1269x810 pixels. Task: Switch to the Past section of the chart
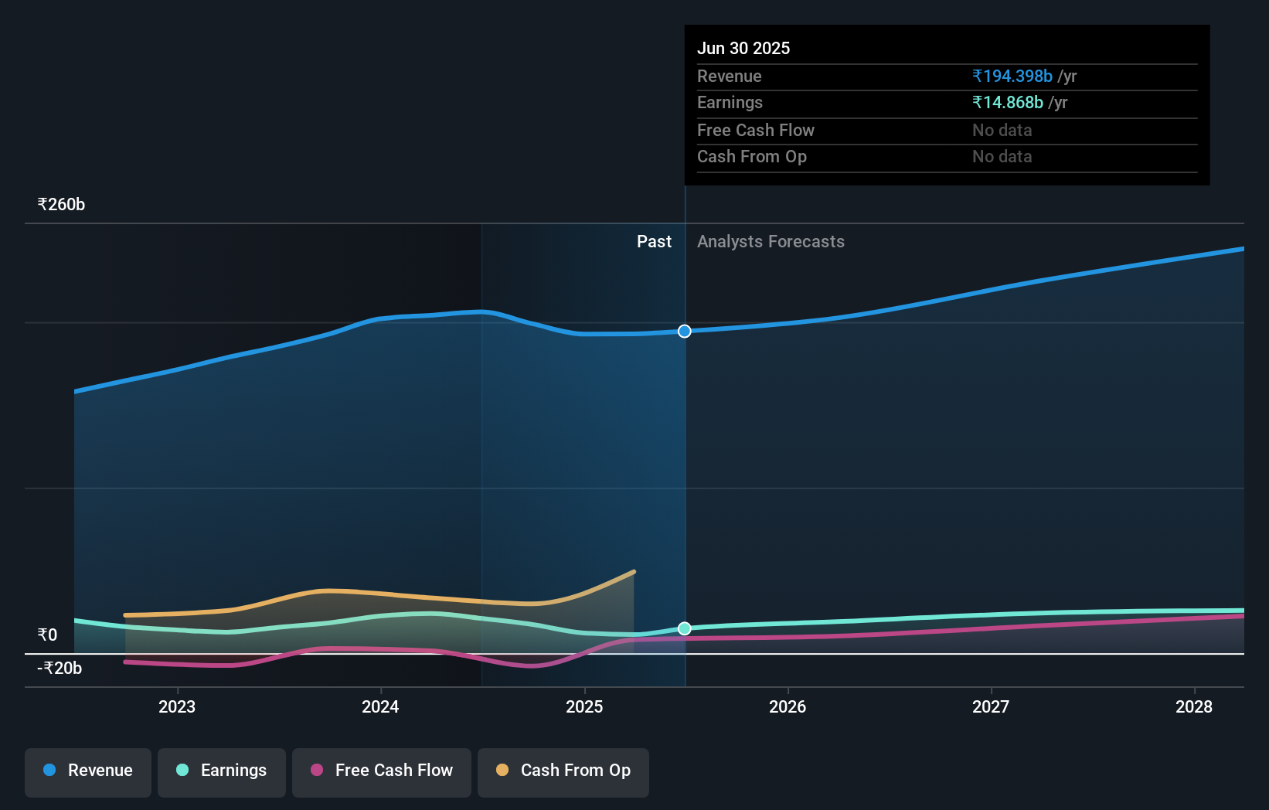[654, 241]
